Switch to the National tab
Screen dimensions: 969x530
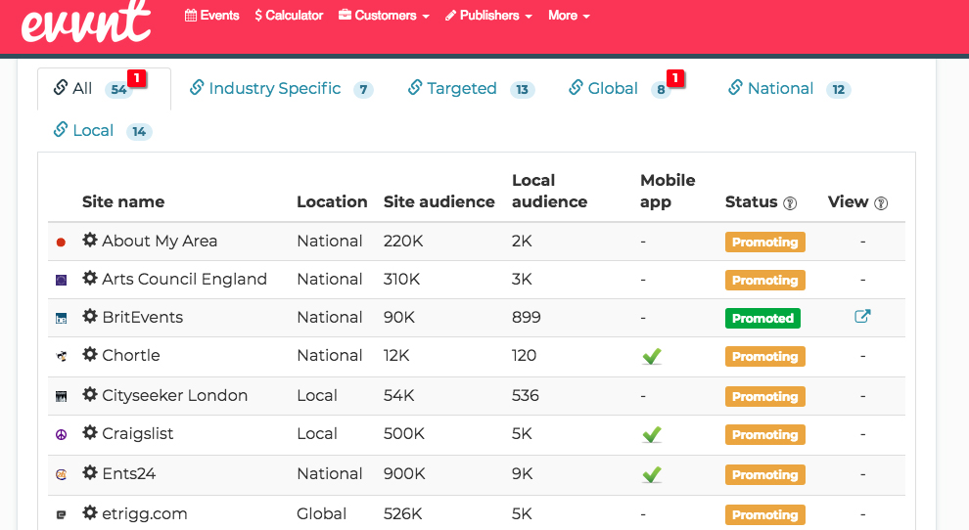point(789,89)
